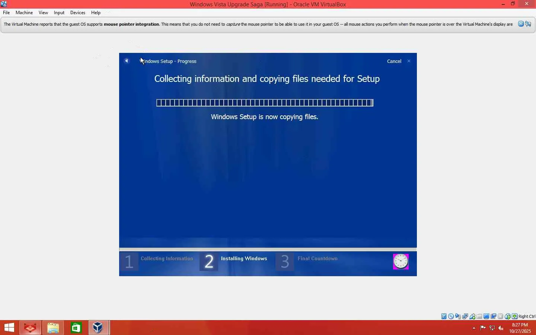Open the Windows Start button
Screen dimensions: 536x335
pos(9,328)
